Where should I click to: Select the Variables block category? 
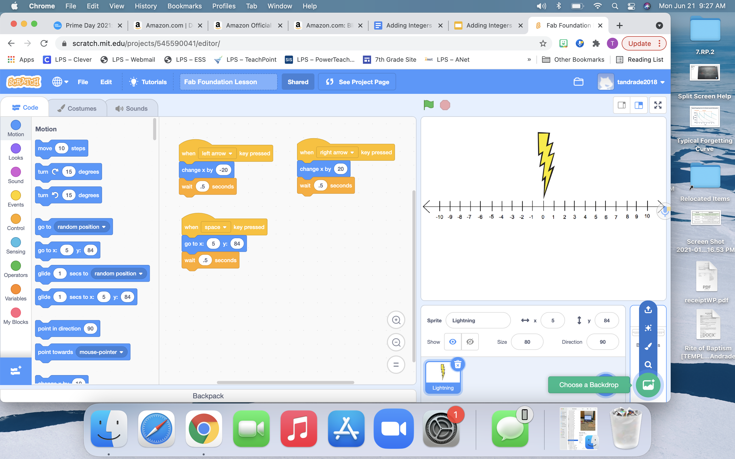tap(16, 293)
